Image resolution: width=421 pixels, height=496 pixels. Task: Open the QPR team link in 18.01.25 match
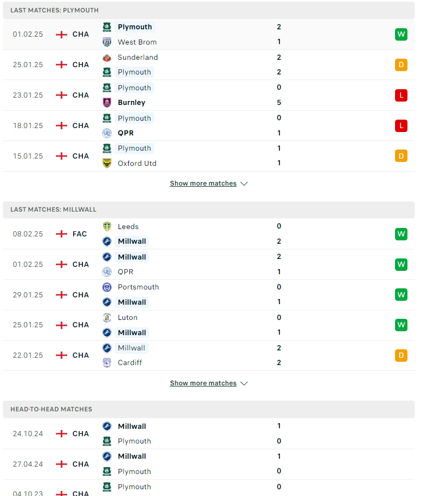(126, 133)
